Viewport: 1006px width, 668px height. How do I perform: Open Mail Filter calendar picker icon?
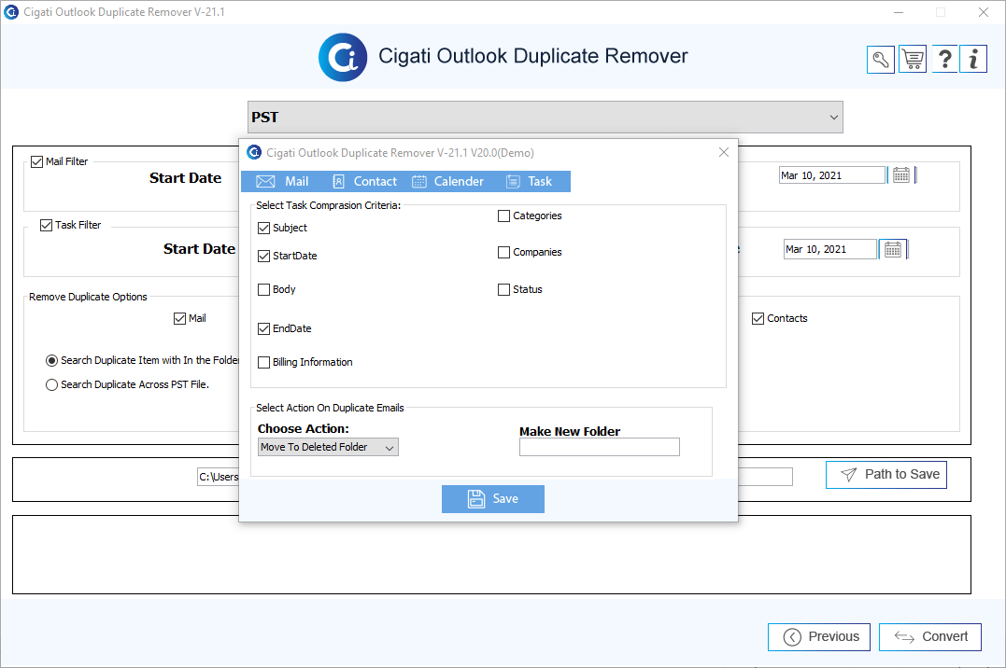click(900, 175)
